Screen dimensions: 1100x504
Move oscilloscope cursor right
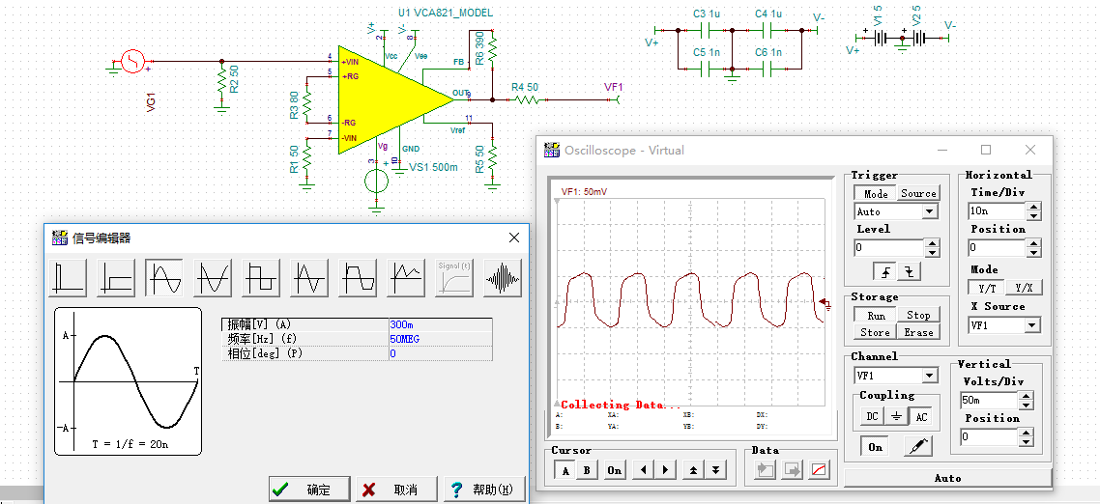pos(665,470)
